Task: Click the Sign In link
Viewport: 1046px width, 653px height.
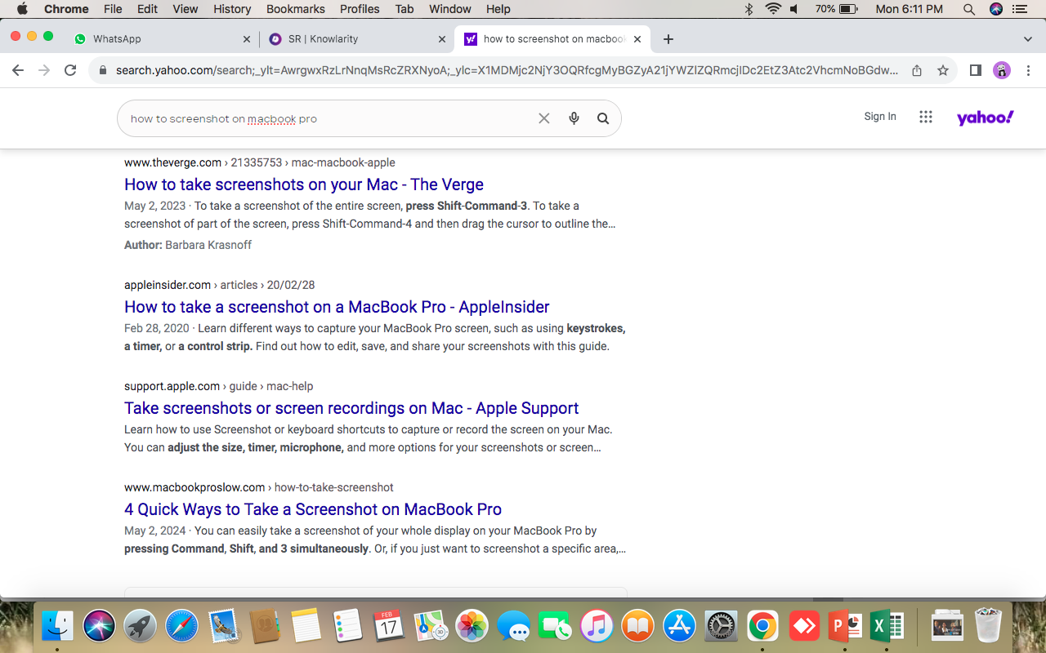Action: tap(880, 117)
